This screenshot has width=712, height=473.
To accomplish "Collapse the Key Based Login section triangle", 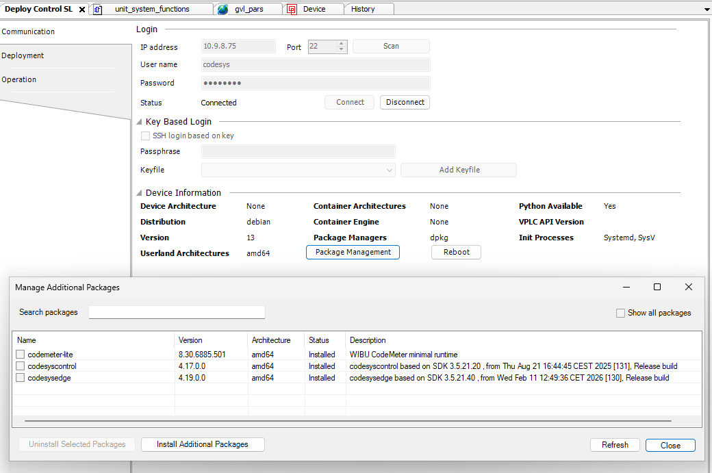I will 140,122.
